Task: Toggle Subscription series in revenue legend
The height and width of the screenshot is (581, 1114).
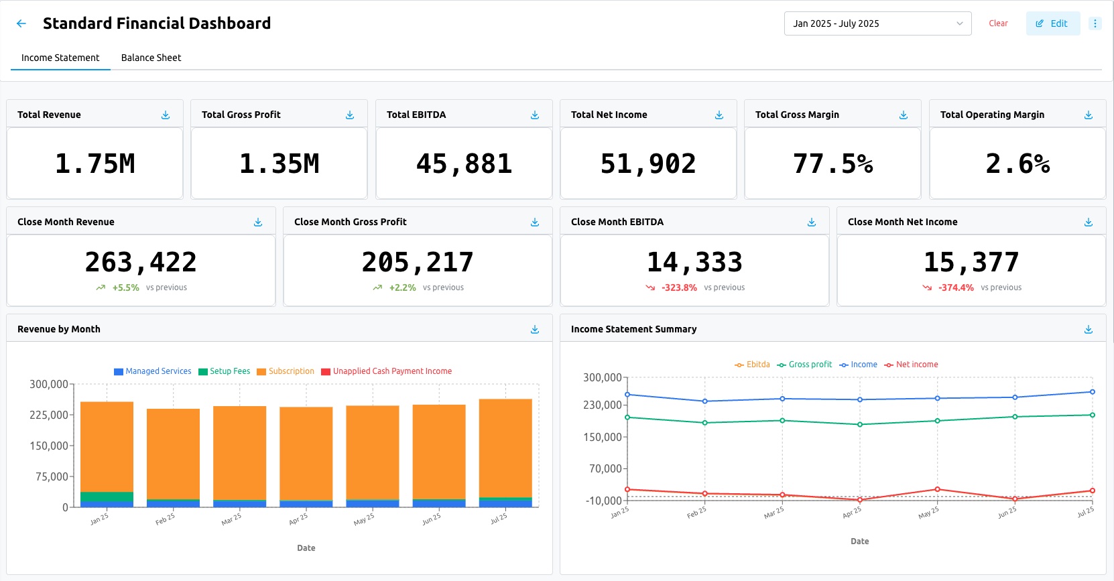Action: [x=291, y=371]
